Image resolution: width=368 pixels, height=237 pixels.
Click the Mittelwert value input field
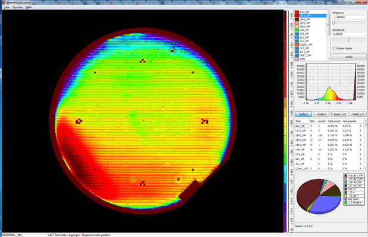348,18
